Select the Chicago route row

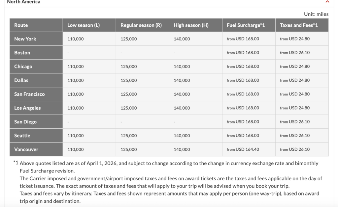coord(22,66)
